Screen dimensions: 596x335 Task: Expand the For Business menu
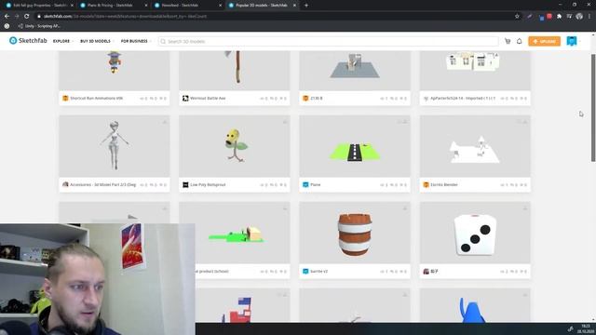pyautogui.click(x=136, y=41)
